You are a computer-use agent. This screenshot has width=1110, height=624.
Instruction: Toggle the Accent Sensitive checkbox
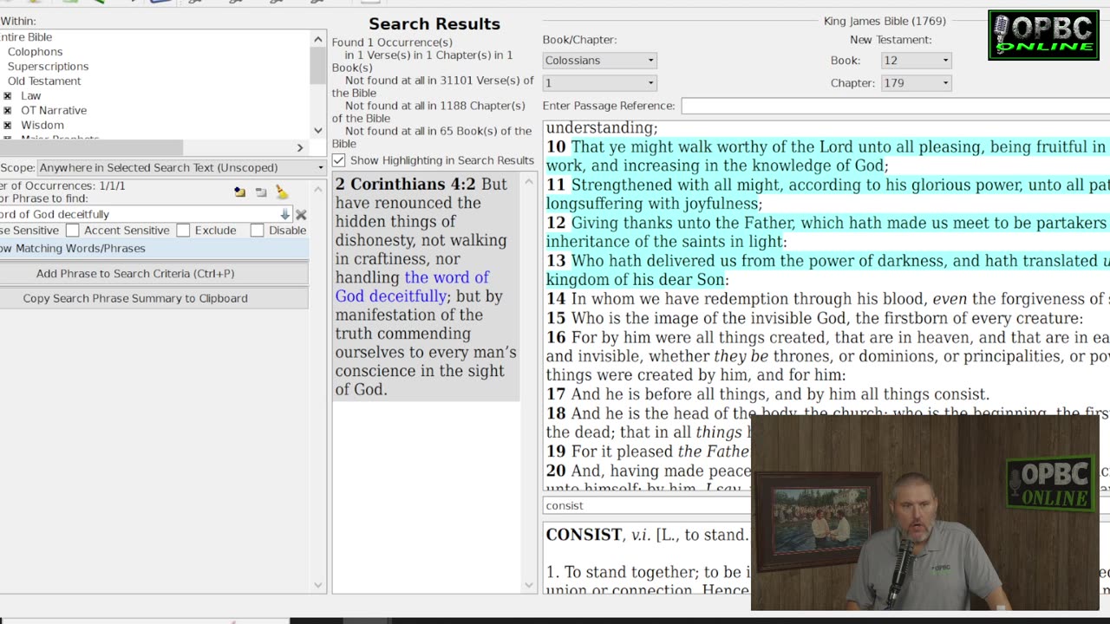(x=73, y=231)
